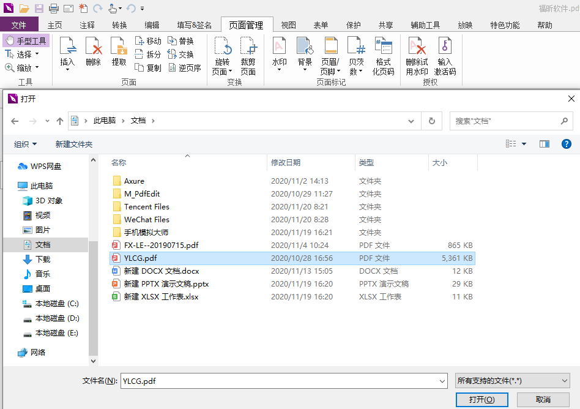Open the view options dropdown arrow
Image resolution: width=580 pixels, height=409 pixels.
(524, 144)
